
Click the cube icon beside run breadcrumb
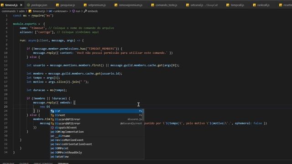click(x=73, y=11)
